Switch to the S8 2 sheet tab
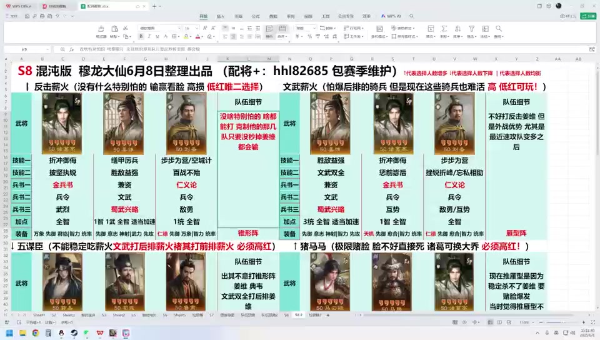This screenshot has height=340, width=600. tap(299, 315)
